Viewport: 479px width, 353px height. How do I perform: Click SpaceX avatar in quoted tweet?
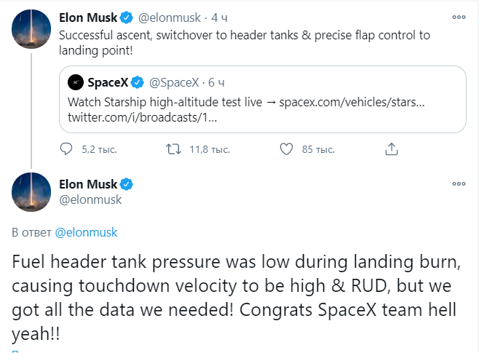pos(75,83)
